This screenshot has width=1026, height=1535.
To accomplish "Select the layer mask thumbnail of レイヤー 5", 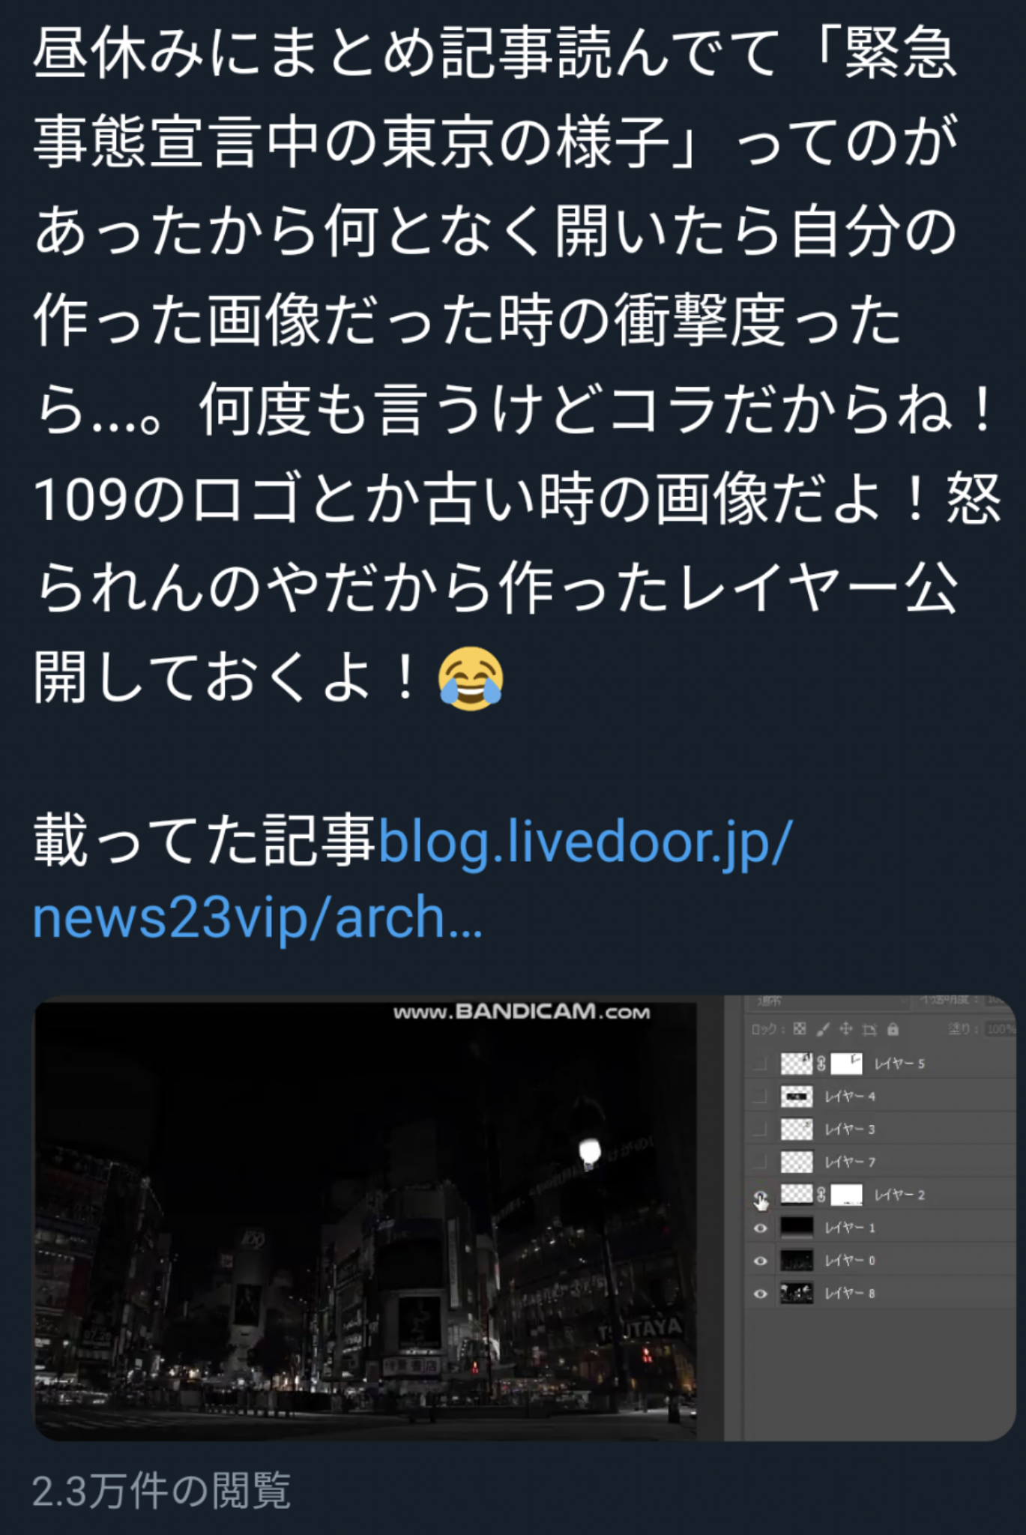I will coord(846,1063).
